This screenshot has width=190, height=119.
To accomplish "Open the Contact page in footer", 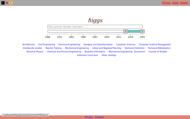I will (x=99, y=117).
